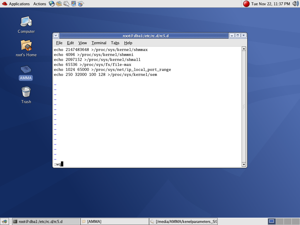Open the Applications menu
The width and height of the screenshot is (300, 225).
pos(16,4)
